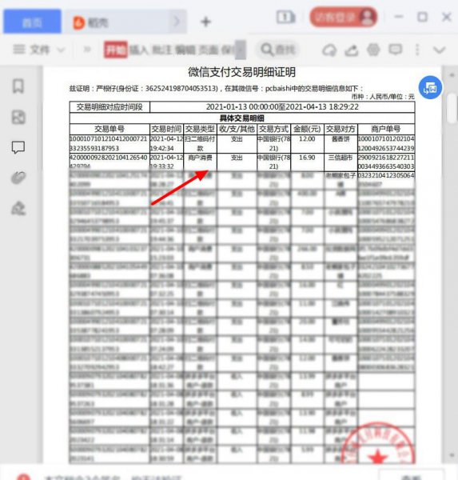458x480 pixels.
Task: Click the plus icon to add tab
Action: tap(206, 22)
